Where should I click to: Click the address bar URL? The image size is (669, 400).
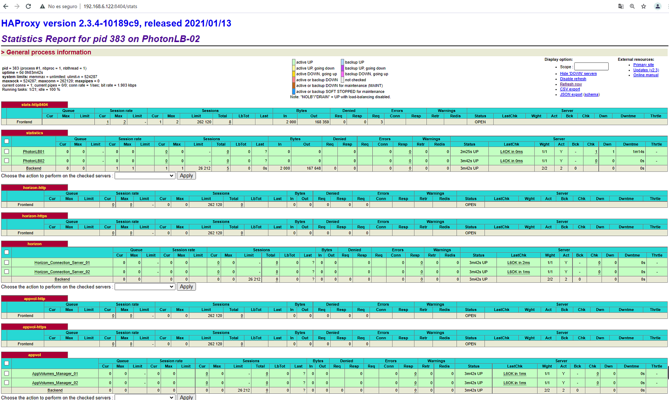[110, 6]
